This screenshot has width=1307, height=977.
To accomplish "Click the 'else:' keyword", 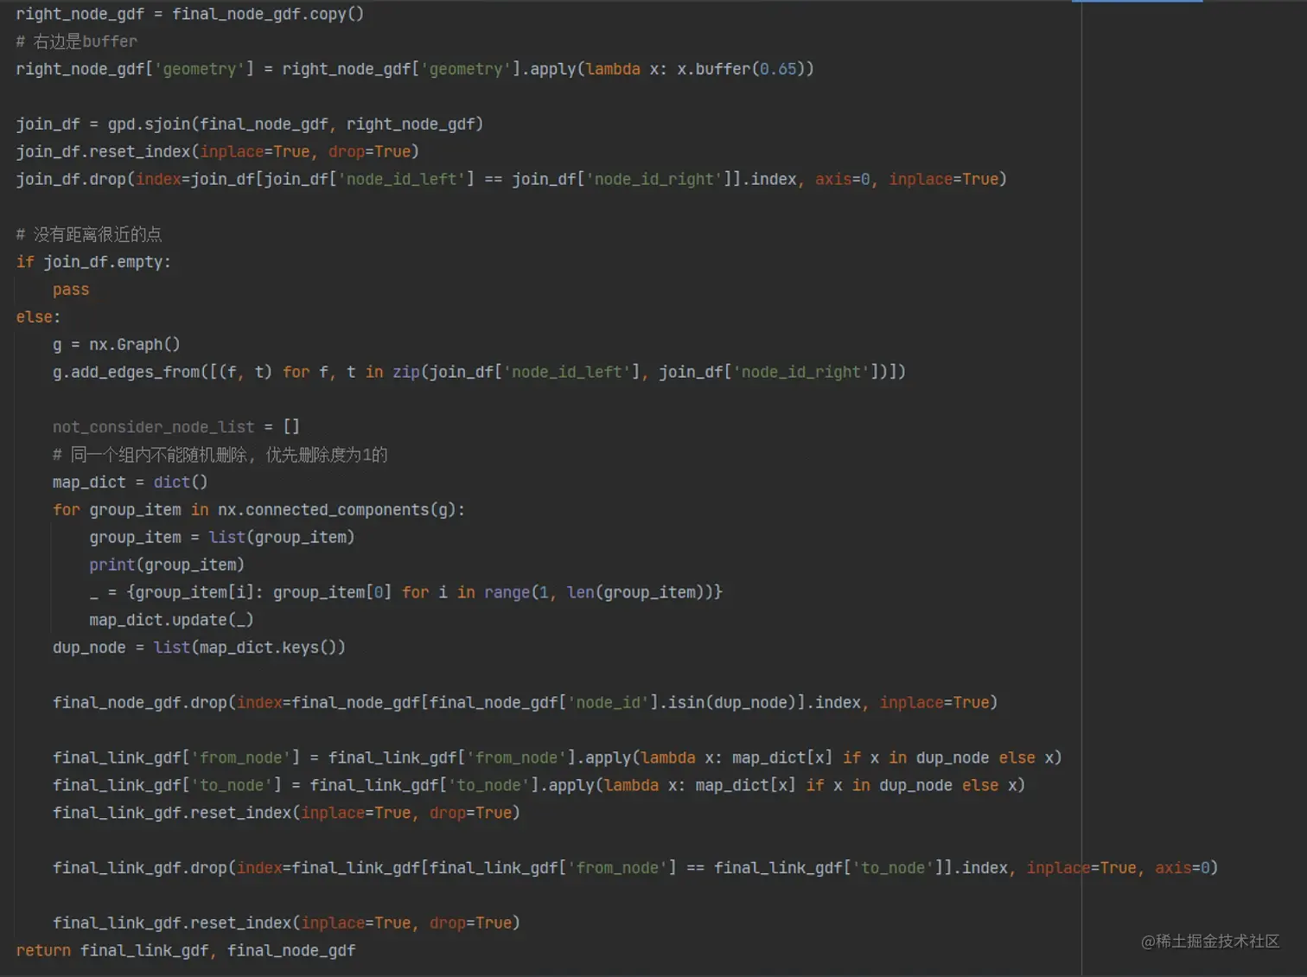I will 38,317.
